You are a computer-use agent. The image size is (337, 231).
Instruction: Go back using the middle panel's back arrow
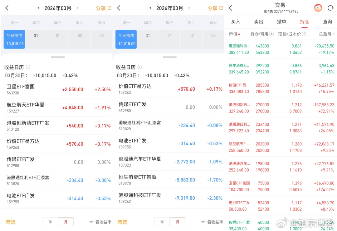tap(119, 8)
